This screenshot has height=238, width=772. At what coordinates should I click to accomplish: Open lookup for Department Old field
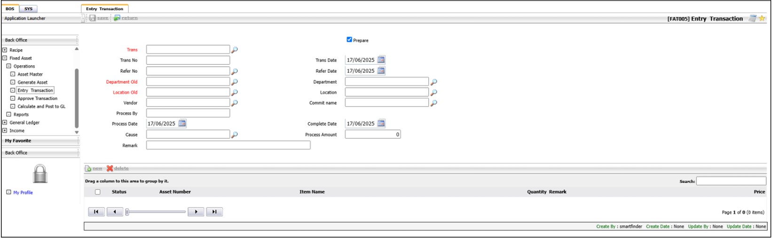coord(234,82)
